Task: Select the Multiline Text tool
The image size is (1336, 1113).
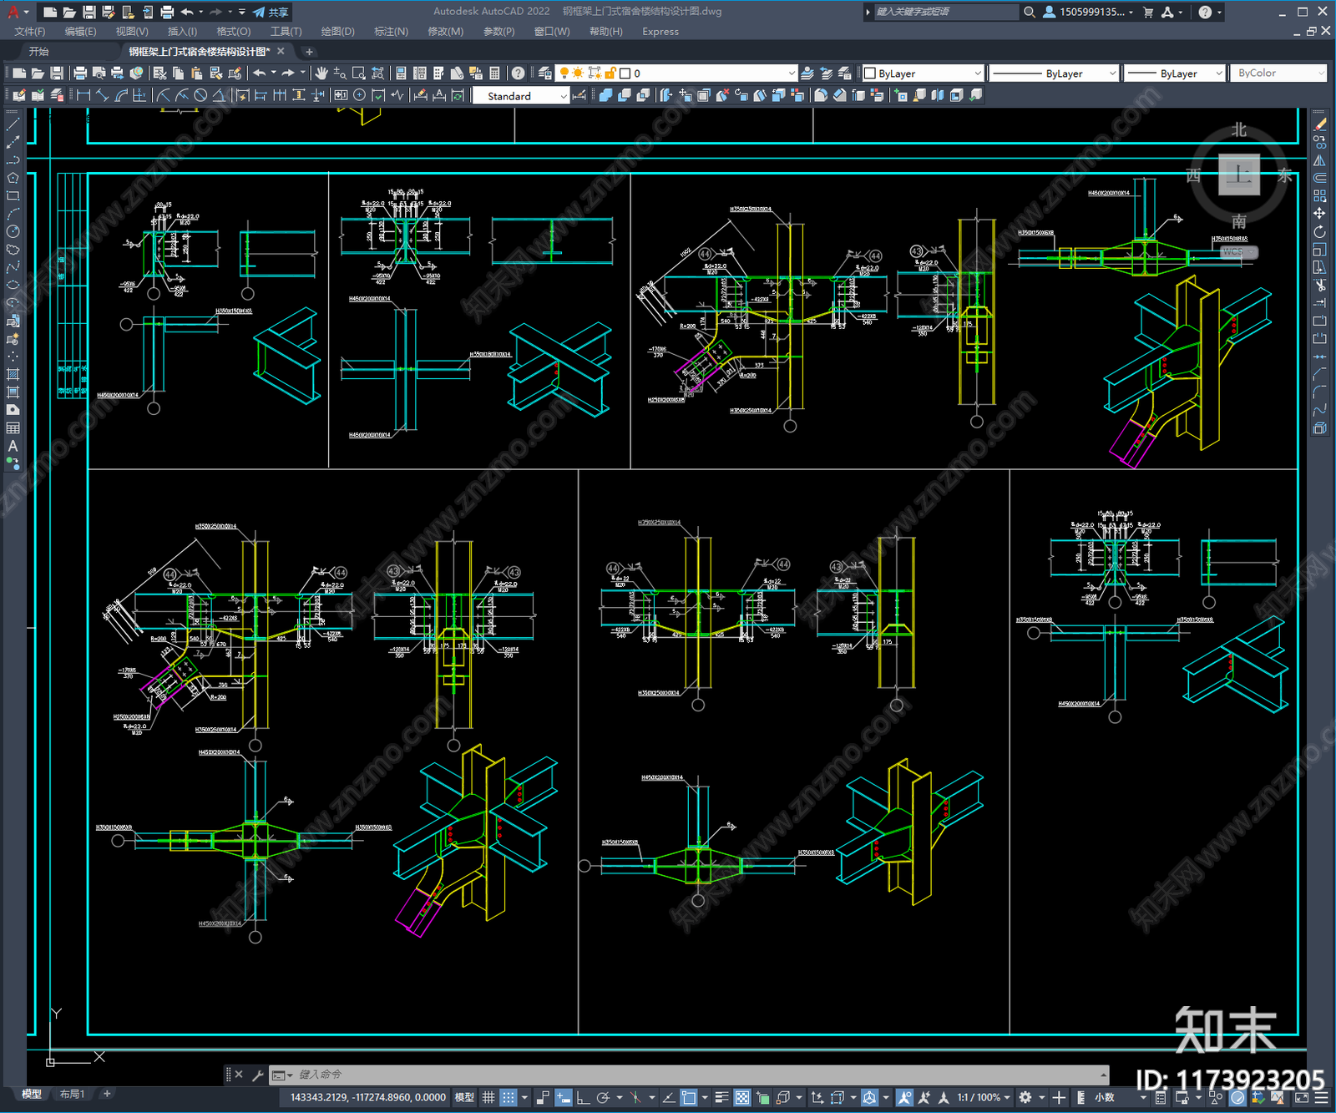Action: [13, 446]
